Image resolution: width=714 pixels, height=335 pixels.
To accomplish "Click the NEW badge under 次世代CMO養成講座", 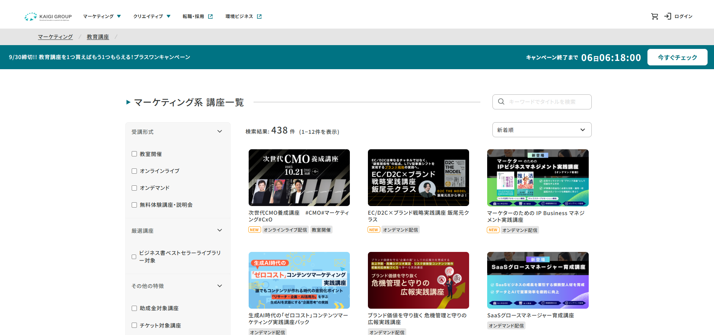I will pyautogui.click(x=254, y=230).
